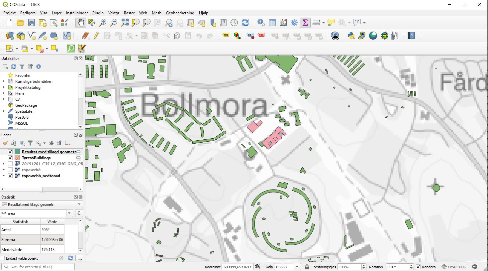Screen dimensions: 488x271
Task: Click the Identify Features tool
Action: 261,23
